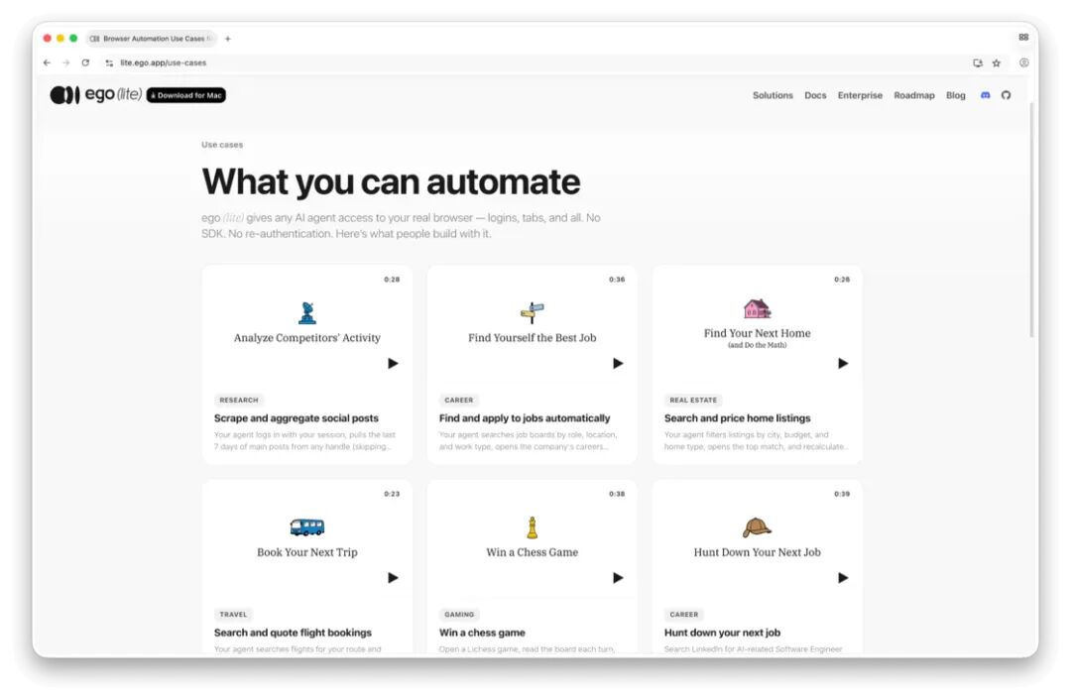Click the install app icon in address bar

978,62
